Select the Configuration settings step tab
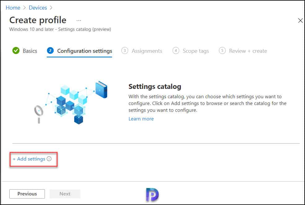305x205 pixels. click(79, 51)
